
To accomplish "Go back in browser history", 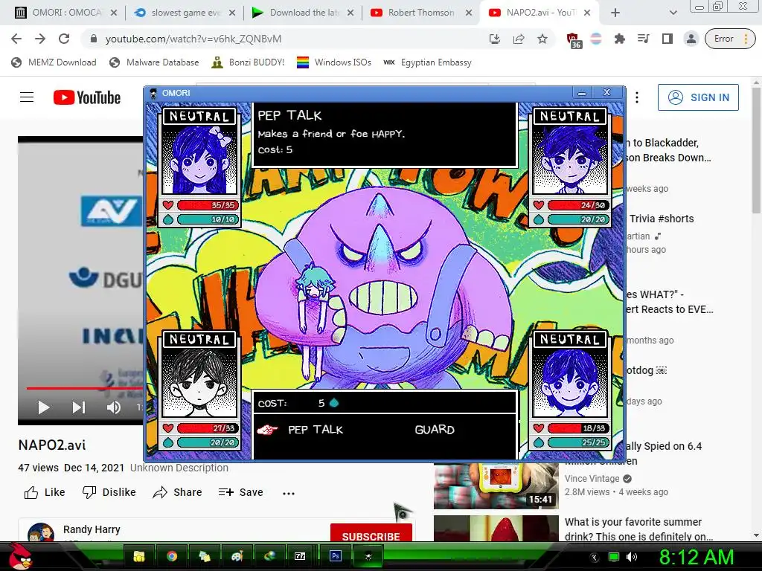I will point(16,39).
